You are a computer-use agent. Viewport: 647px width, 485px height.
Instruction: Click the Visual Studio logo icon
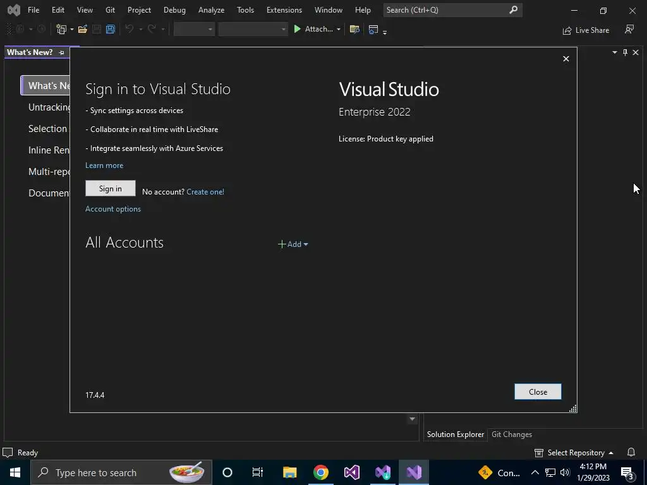click(x=14, y=10)
